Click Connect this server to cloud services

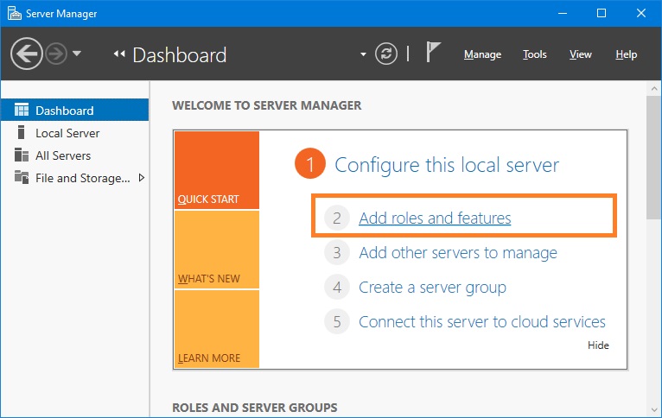tap(482, 322)
